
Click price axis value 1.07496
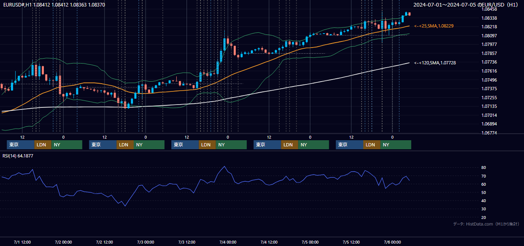point(489,80)
